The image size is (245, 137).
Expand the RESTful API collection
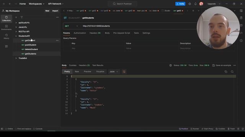[16, 32]
